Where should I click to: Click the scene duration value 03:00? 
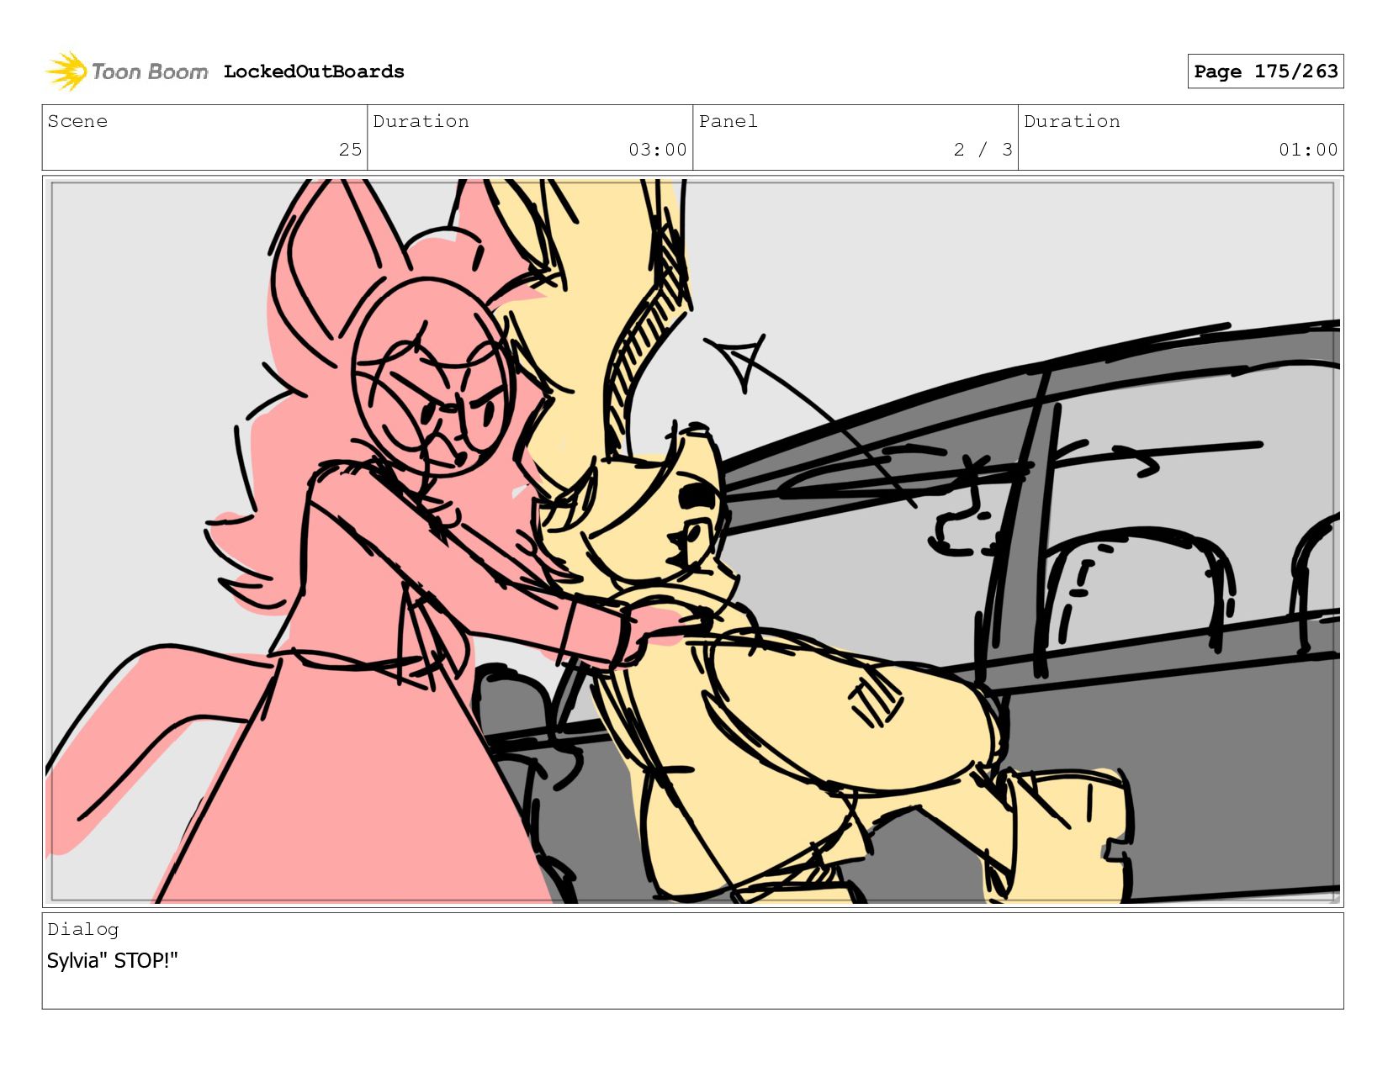tap(658, 150)
